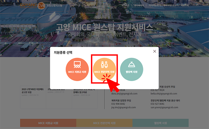Choose MICE 지원금 지원 circle in dialog
The height and width of the screenshot is (129, 209).
(77, 69)
